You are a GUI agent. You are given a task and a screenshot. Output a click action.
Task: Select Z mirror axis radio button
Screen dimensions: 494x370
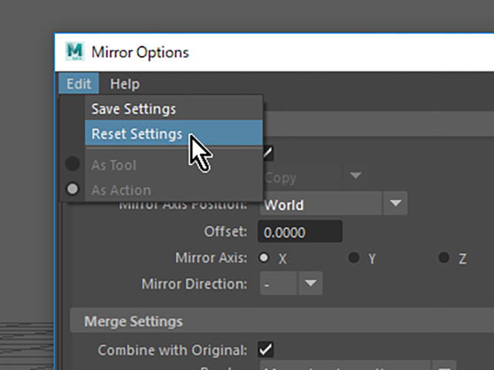444,257
